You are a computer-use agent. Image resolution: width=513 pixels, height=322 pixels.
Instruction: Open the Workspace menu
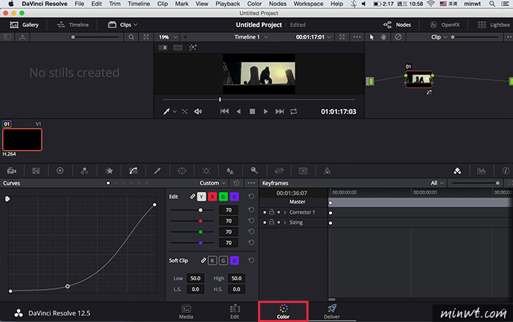(309, 4)
